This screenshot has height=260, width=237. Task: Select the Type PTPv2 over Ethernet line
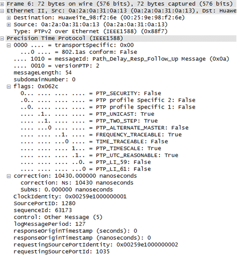(90, 31)
